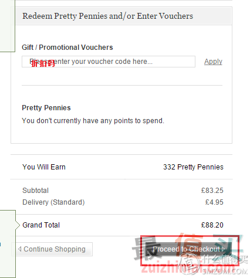Screen dimensions: 250x278
Task: Click the left arrow icon on Continue Shopping
Action: (19, 249)
